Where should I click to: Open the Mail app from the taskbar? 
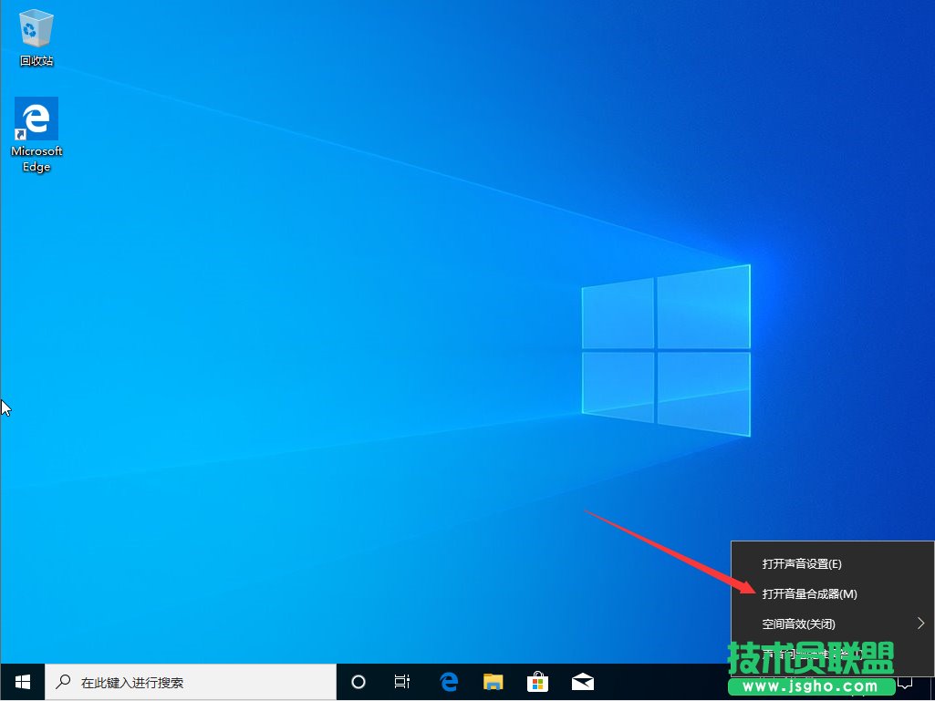582,681
